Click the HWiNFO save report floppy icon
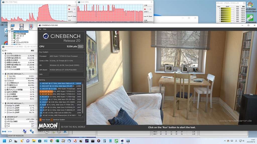The image size is (257, 144). pos(22,26)
